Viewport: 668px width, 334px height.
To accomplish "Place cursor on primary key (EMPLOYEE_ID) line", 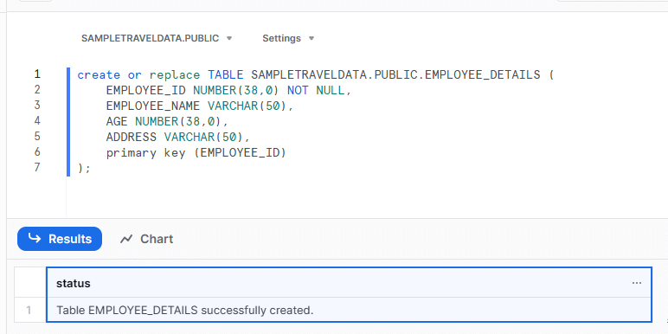I will pyautogui.click(x=196, y=152).
